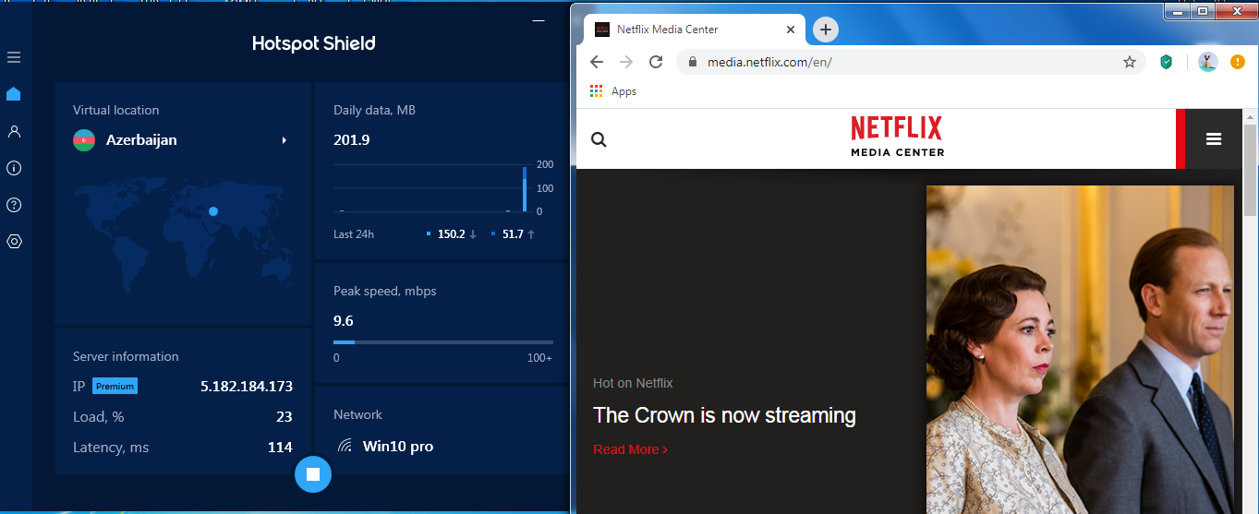The height and width of the screenshot is (514, 1259).
Task: Go forward in Chrome
Action: 626,62
